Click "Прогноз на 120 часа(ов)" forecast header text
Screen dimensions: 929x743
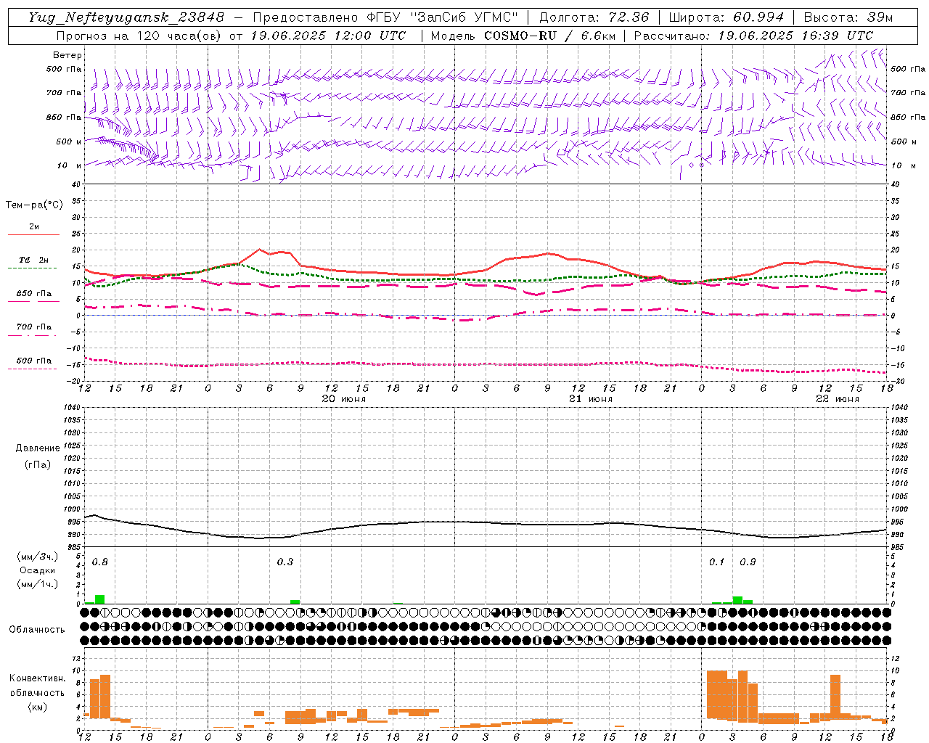[x=139, y=36]
